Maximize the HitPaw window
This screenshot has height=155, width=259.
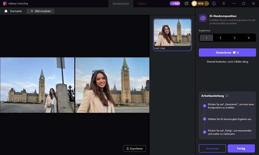244,3
